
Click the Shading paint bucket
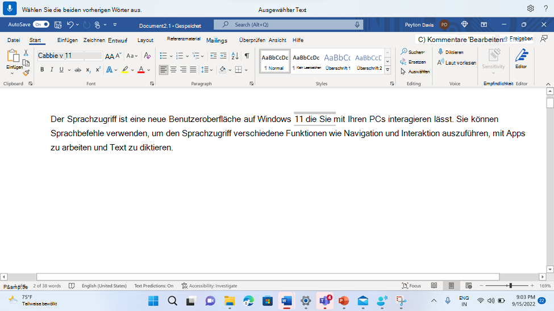click(x=222, y=70)
